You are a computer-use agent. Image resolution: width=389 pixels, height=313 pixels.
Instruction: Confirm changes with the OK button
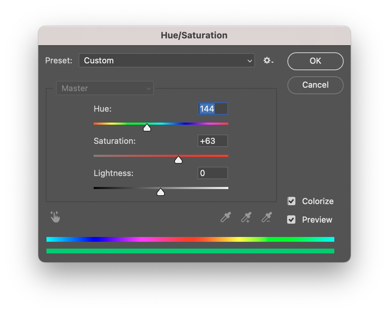315,61
